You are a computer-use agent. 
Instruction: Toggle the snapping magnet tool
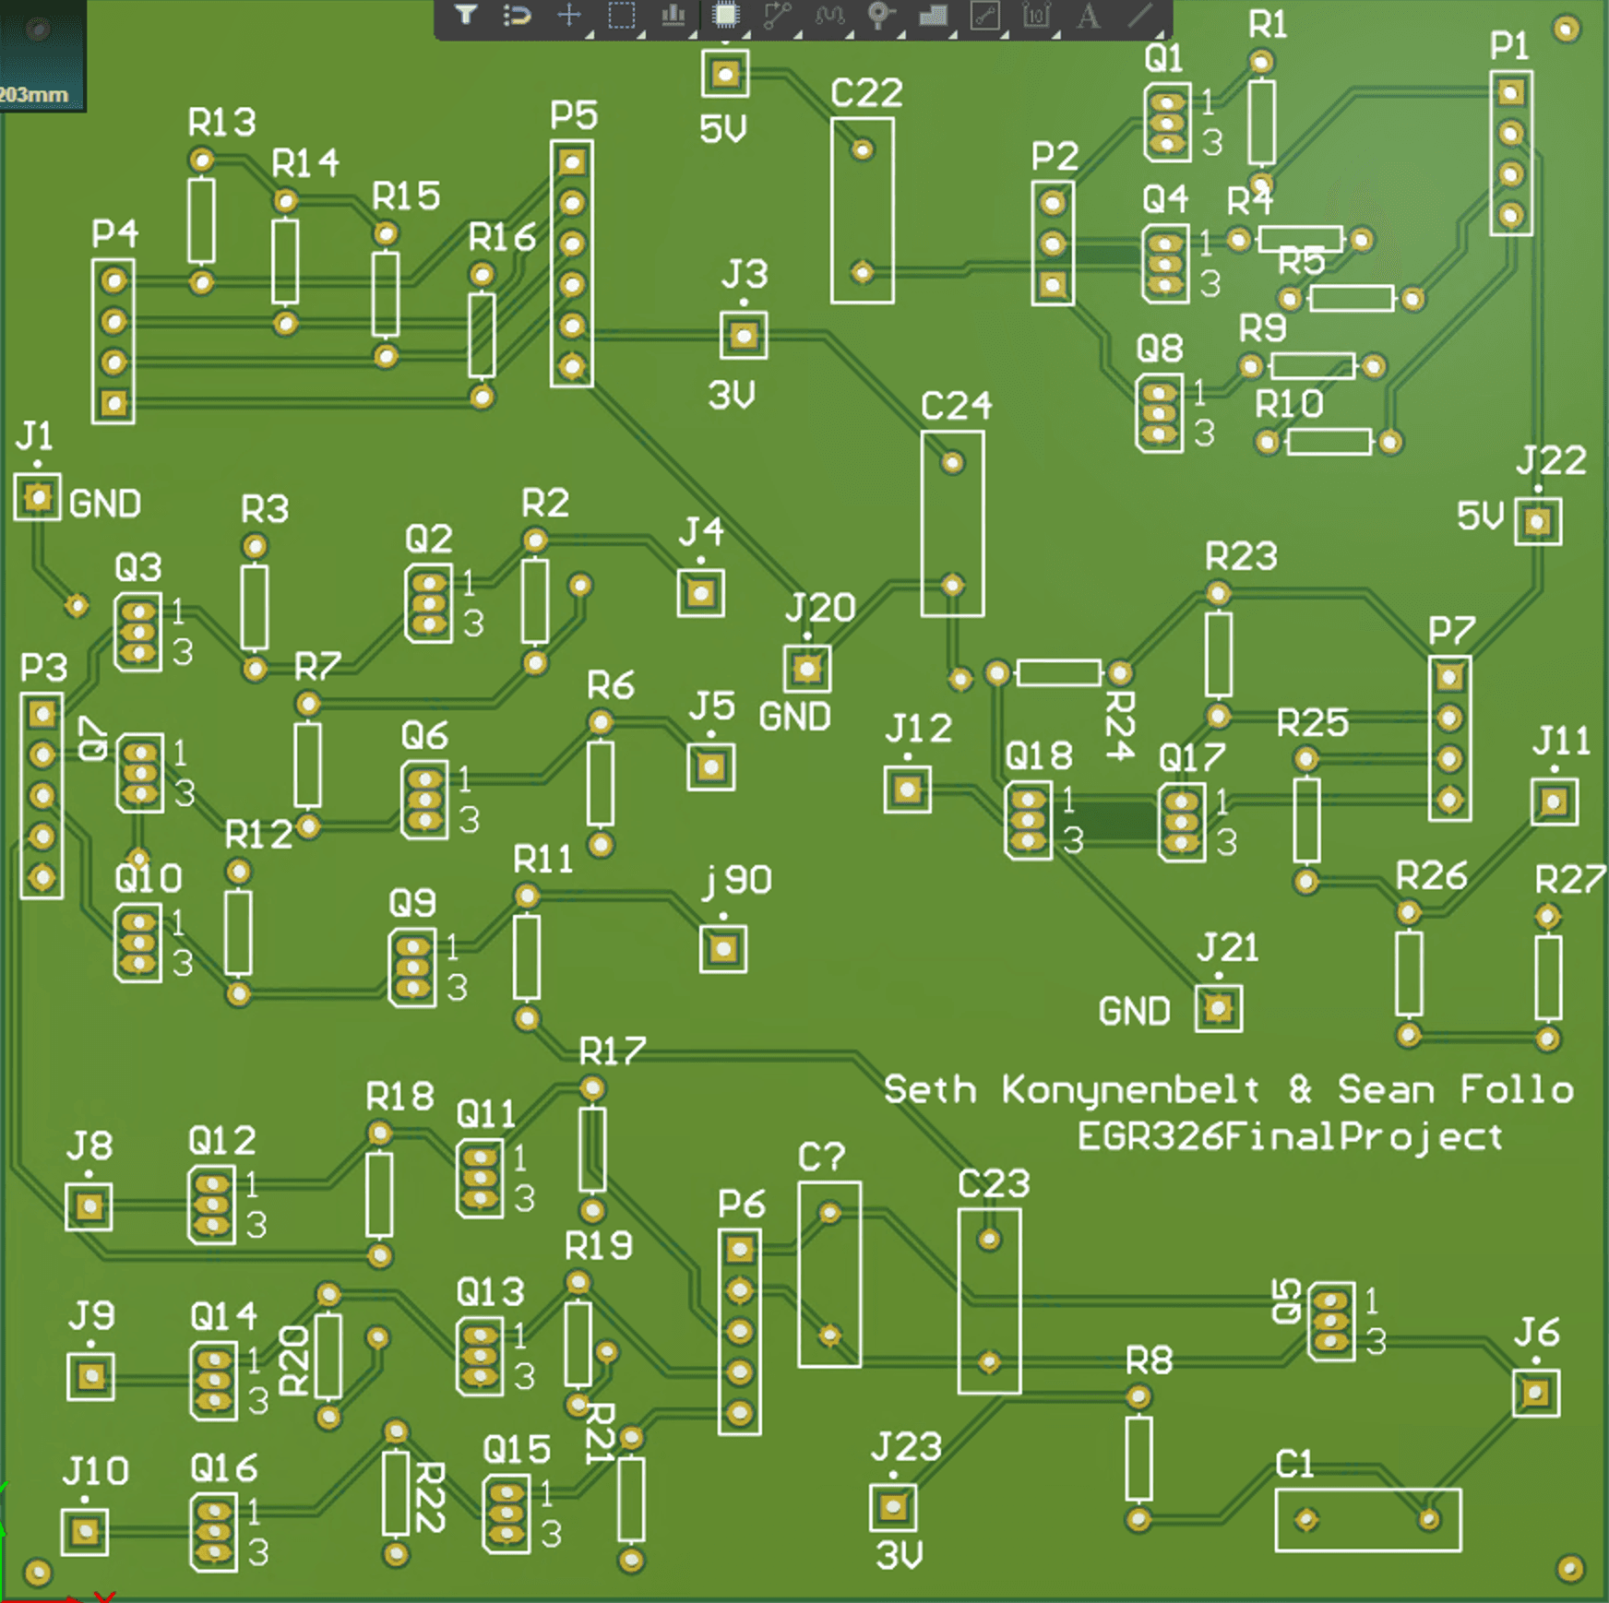[x=517, y=16]
